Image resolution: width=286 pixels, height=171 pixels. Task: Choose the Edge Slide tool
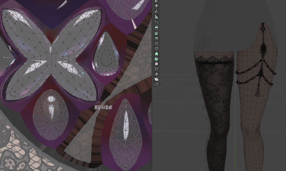(156, 69)
